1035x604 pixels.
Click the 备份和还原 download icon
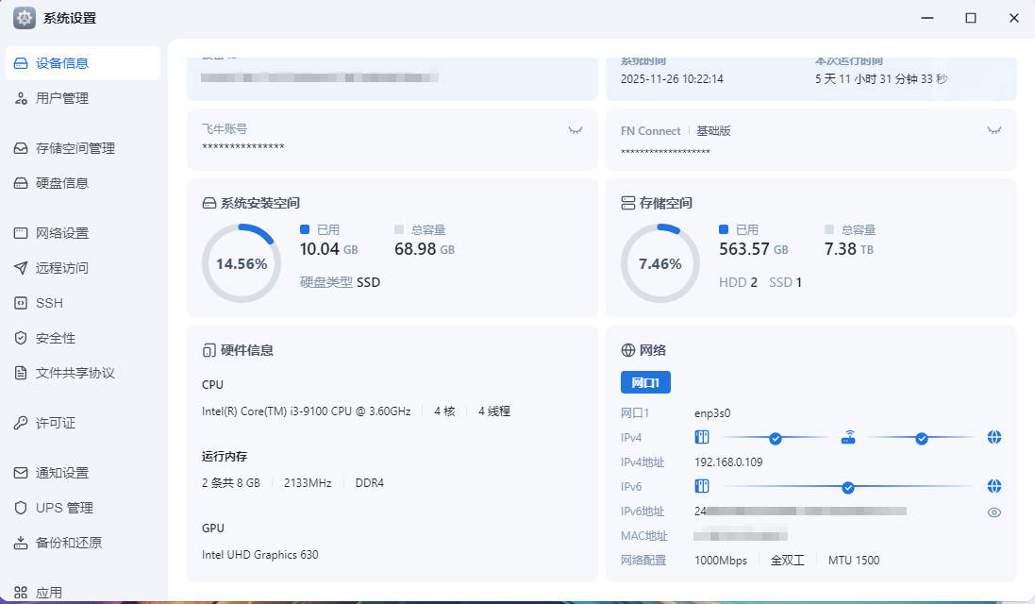[x=21, y=544]
